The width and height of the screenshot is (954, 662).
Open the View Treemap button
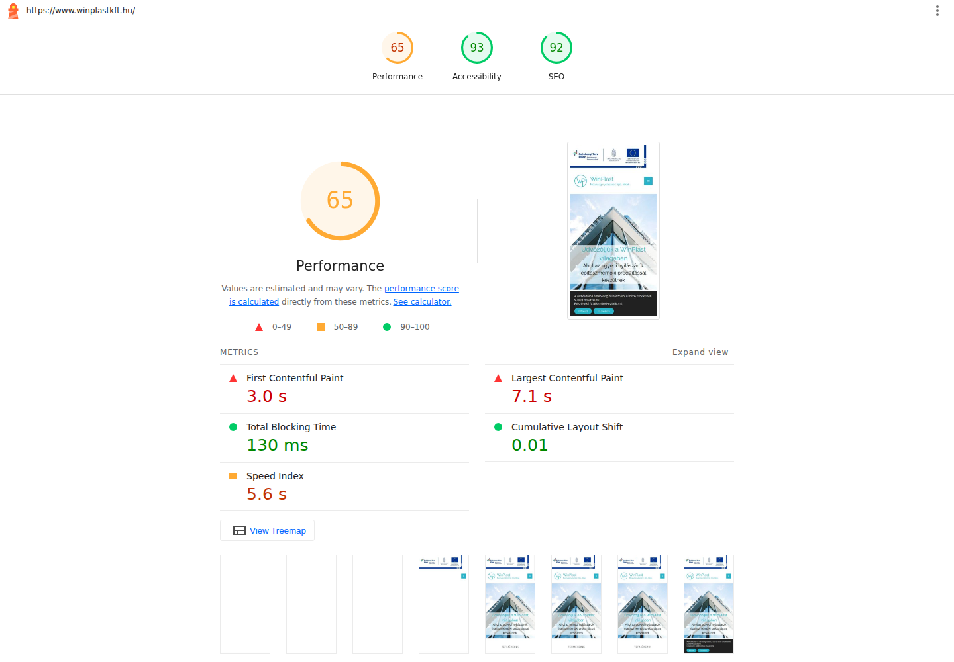[x=267, y=530]
